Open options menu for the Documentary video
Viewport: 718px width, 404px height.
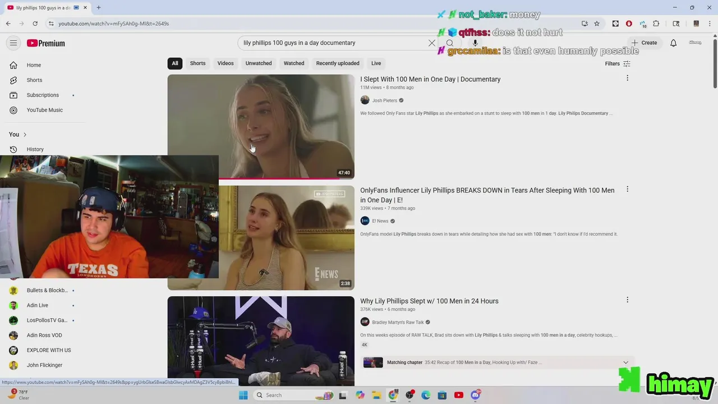pyautogui.click(x=627, y=79)
